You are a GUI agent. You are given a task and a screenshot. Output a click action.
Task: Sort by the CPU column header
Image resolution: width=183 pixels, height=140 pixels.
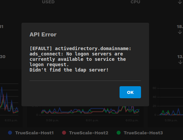click(135, 2)
